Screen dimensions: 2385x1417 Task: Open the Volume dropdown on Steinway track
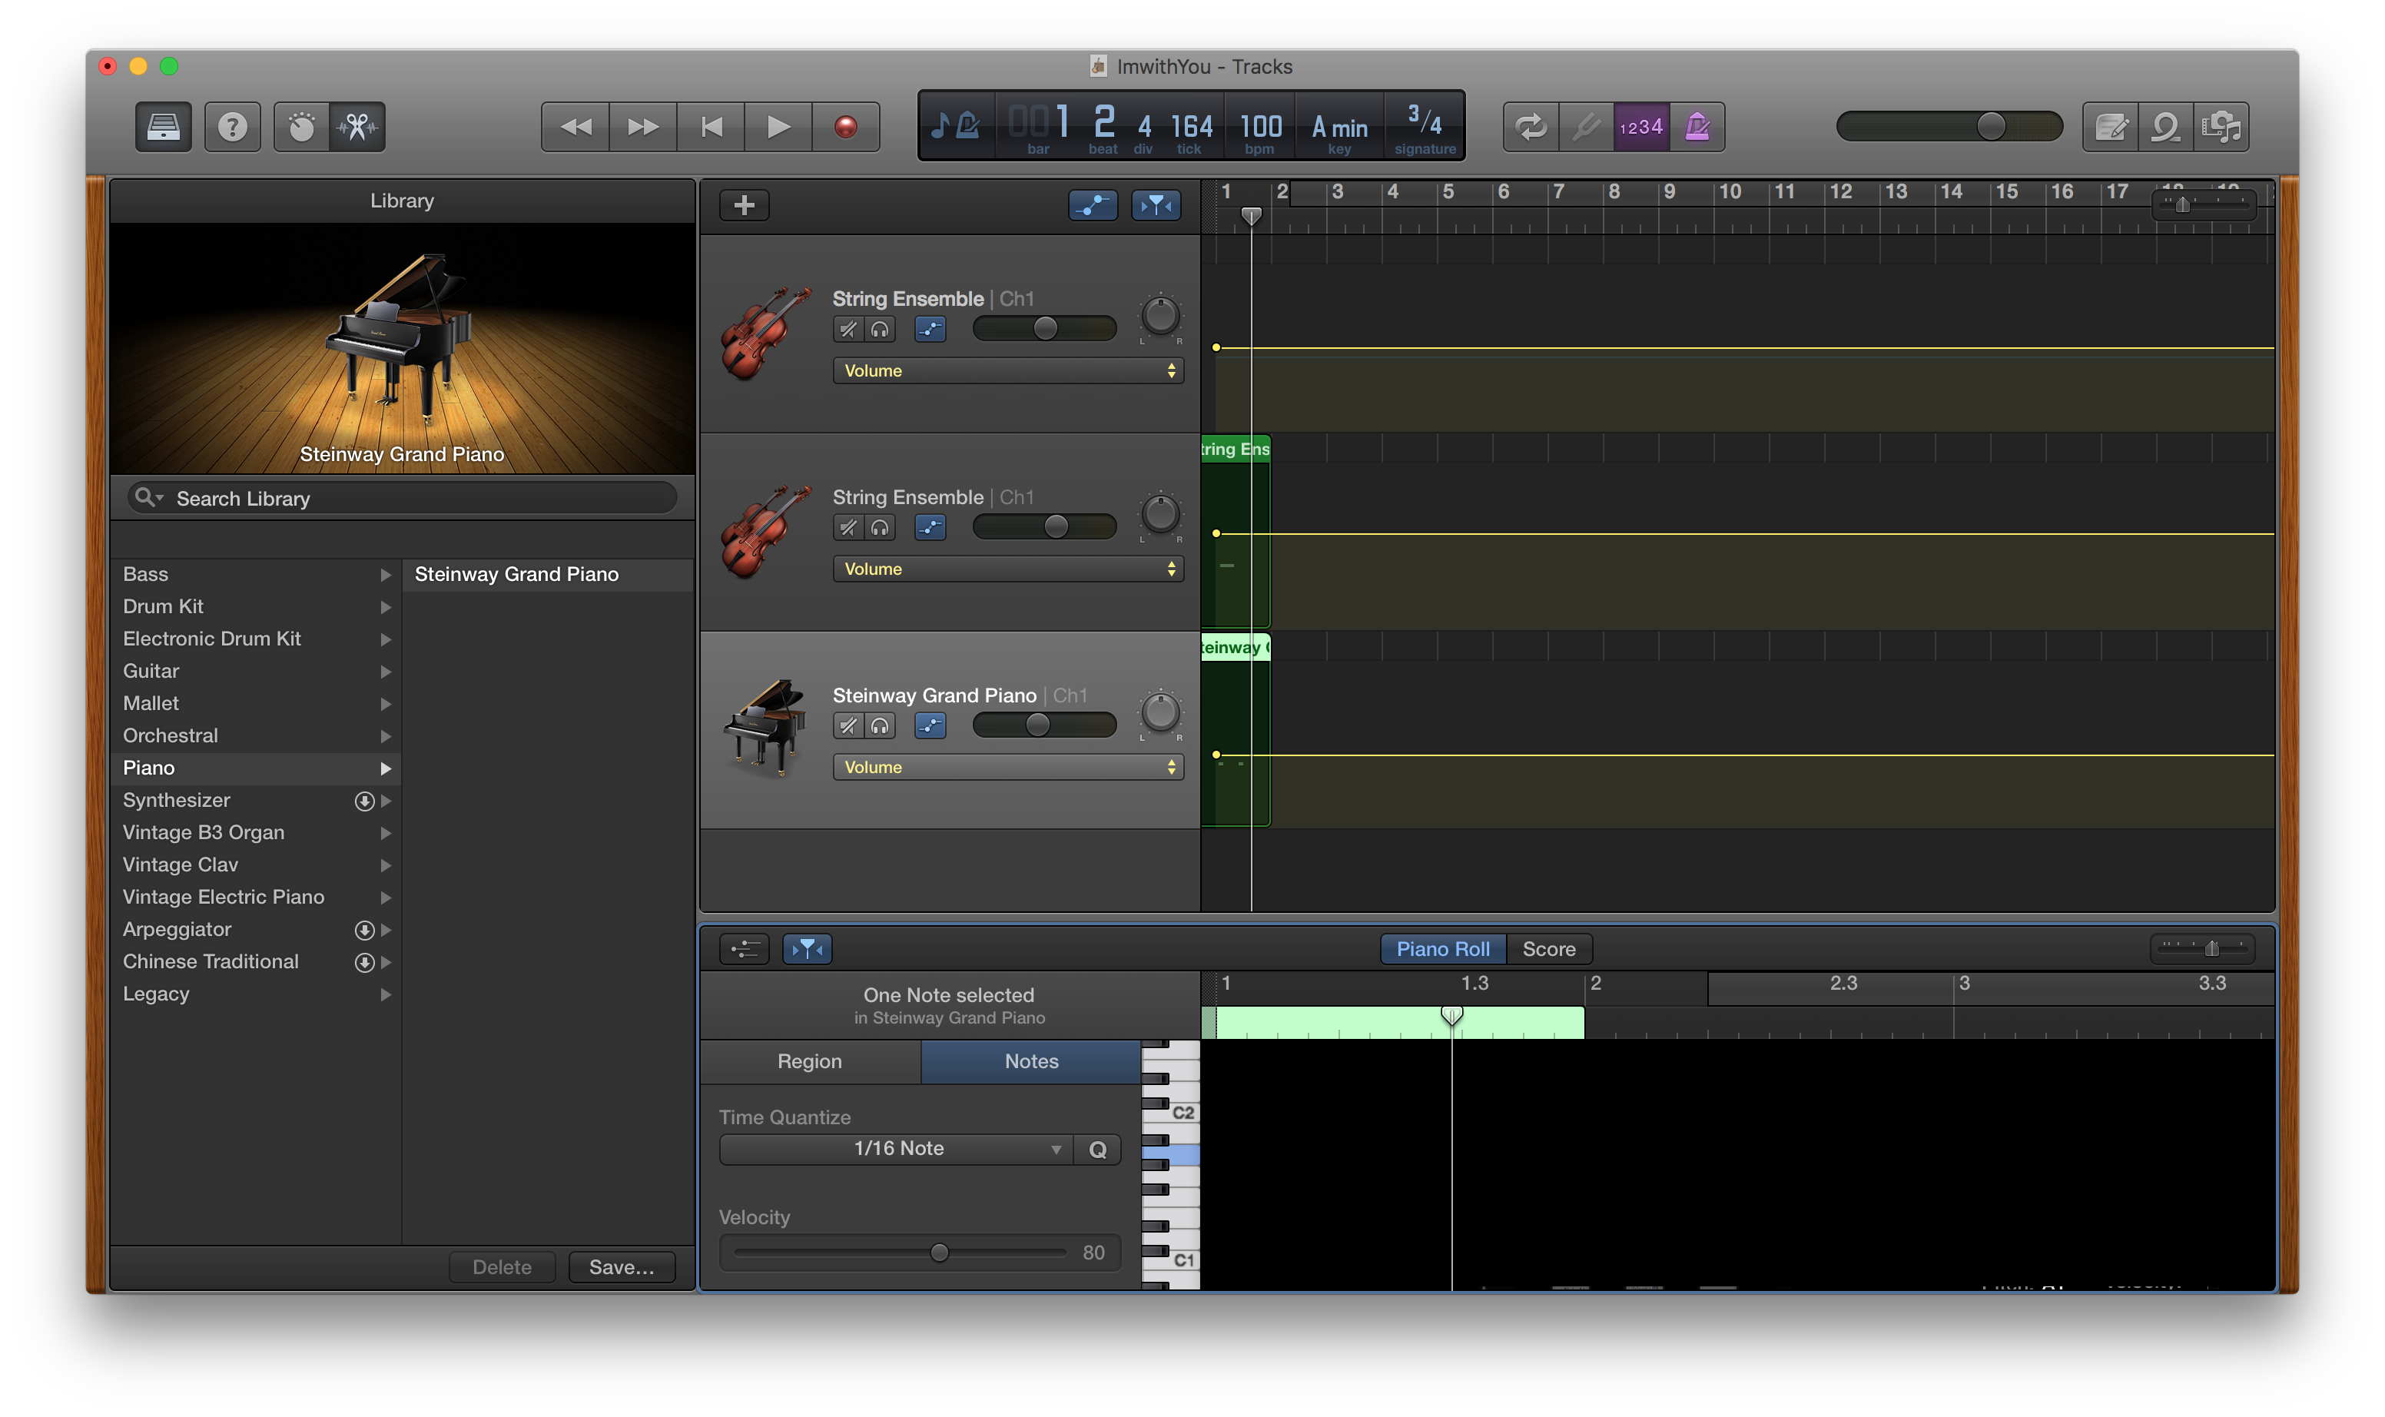tap(1007, 768)
